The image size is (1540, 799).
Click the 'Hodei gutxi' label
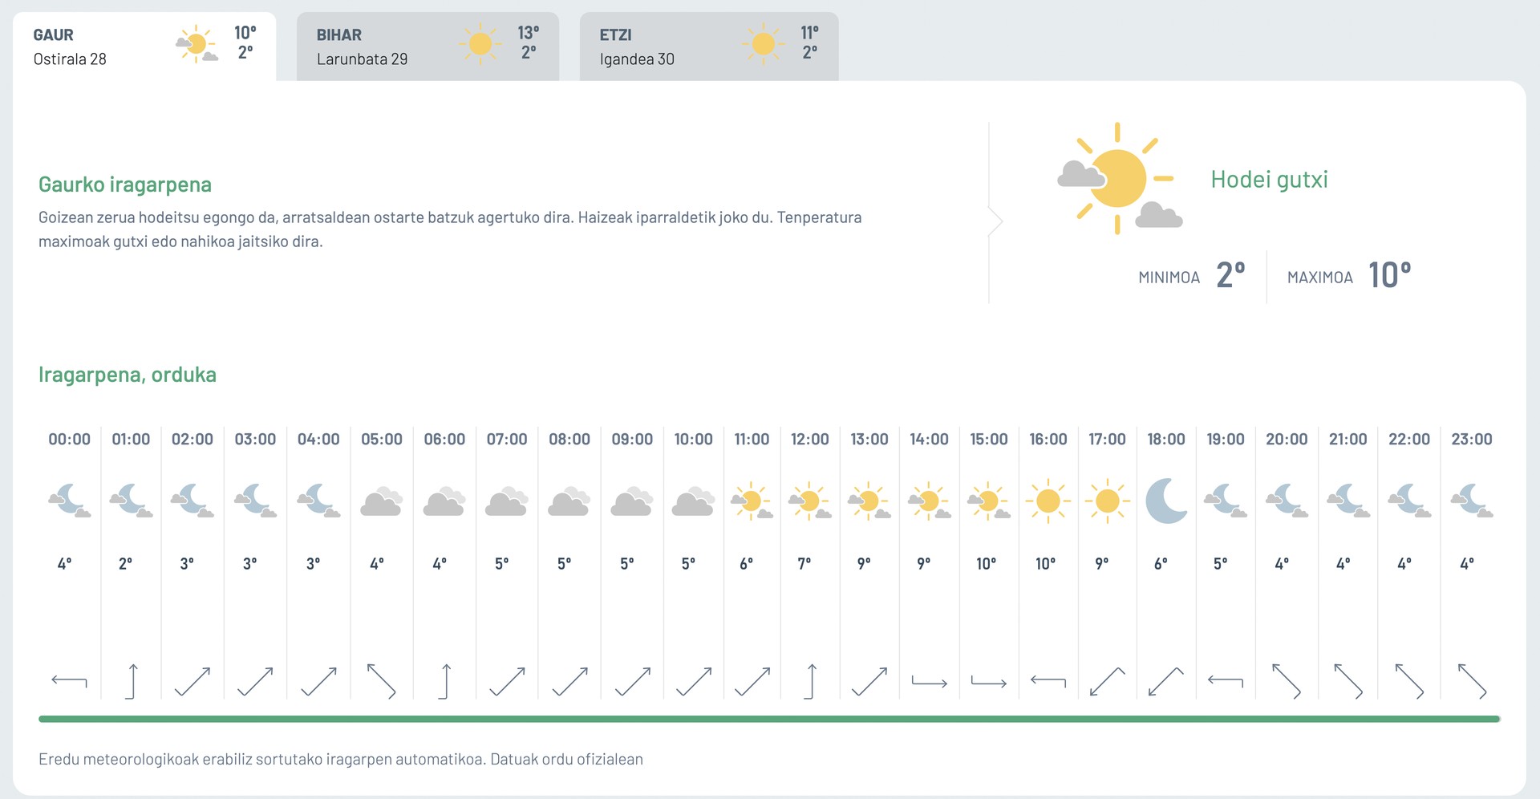(1269, 179)
